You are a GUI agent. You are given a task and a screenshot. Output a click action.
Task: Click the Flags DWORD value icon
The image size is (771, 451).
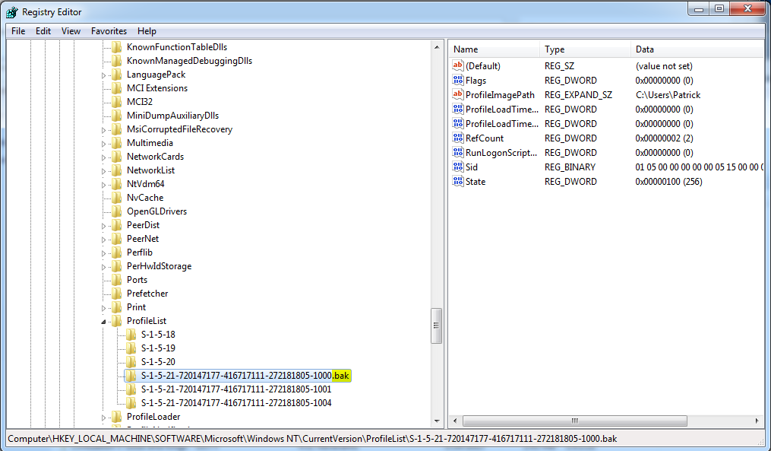pos(457,81)
